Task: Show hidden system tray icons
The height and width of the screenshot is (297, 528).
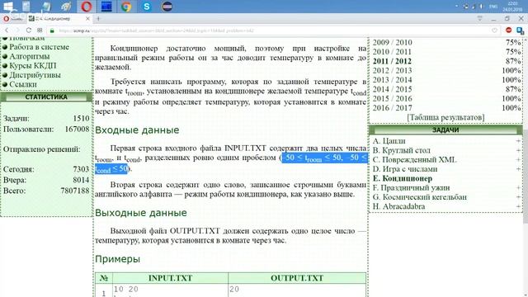Action: [457, 6]
